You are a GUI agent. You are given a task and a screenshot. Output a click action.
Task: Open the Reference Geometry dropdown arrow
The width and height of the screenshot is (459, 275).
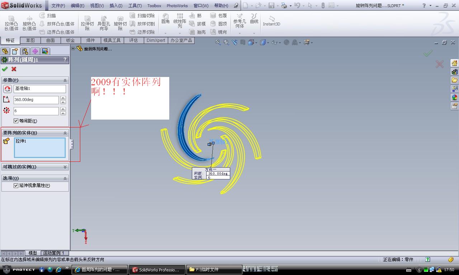tap(240, 33)
